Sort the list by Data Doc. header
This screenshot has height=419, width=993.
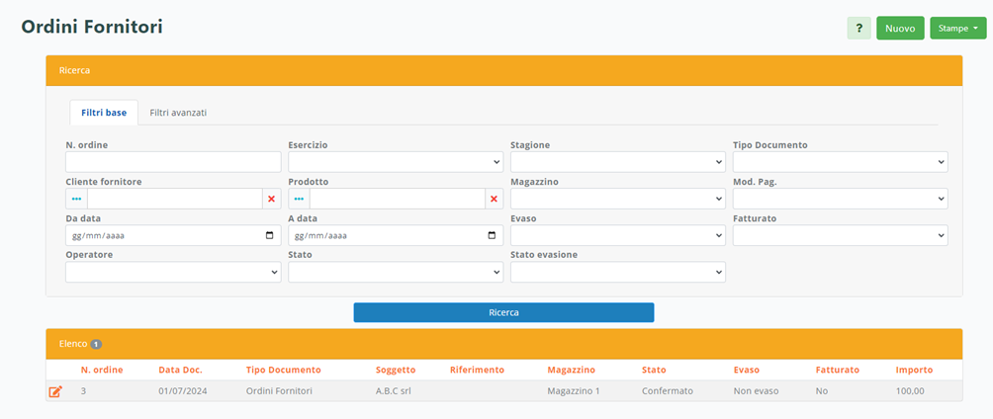[x=180, y=370]
